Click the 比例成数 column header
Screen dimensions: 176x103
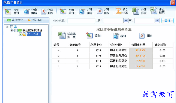coord(163,45)
